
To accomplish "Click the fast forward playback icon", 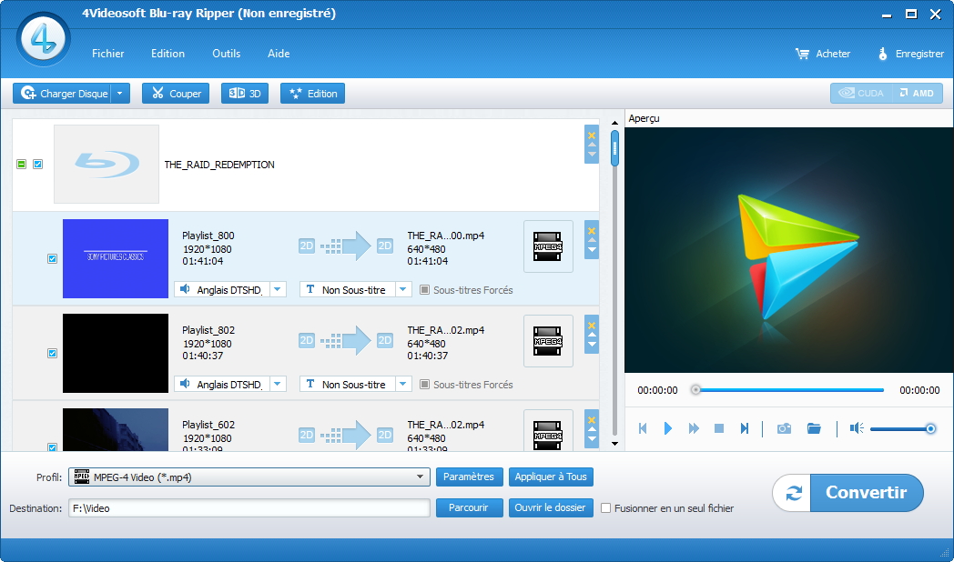I will pos(694,428).
